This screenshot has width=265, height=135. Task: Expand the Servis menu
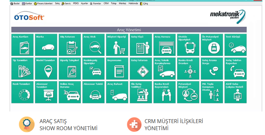[66, 3]
